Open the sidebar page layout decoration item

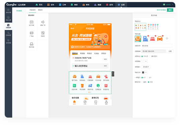[x=8, y=26]
